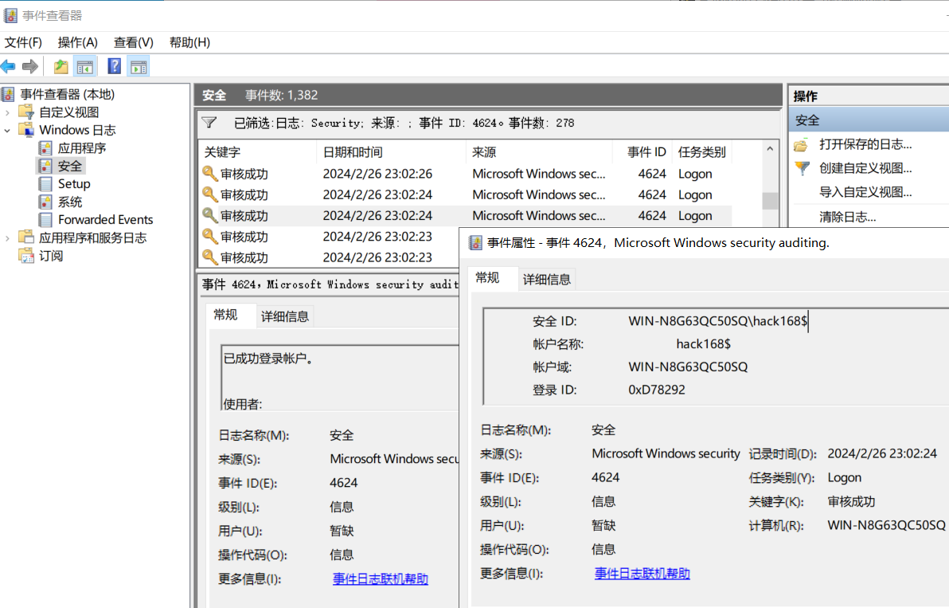Click the 系统 log icon in tree
The width and height of the screenshot is (949, 608).
45,202
